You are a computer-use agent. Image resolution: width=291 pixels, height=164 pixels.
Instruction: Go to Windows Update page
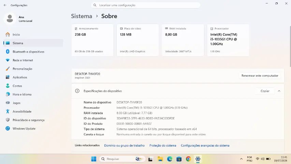point(33,128)
